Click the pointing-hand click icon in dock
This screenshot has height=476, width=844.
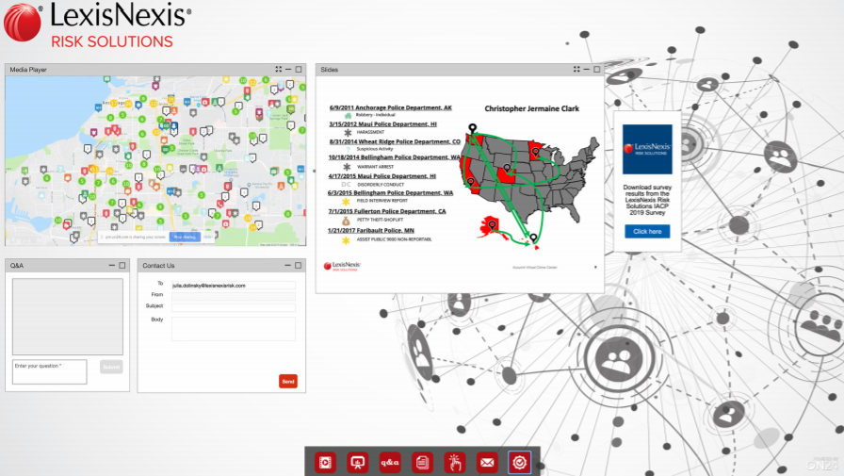click(x=455, y=462)
